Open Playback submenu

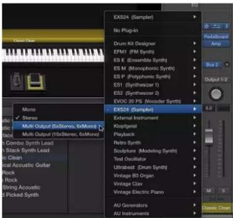point(153,134)
